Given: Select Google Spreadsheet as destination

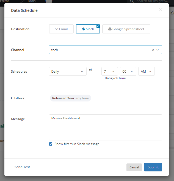Looking at the screenshot, I should 126,29.
